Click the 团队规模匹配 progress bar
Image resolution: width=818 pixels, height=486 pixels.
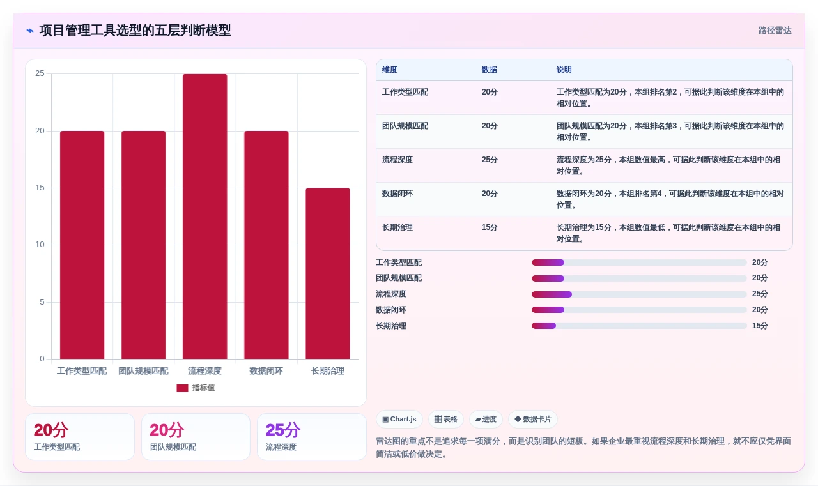click(x=639, y=278)
